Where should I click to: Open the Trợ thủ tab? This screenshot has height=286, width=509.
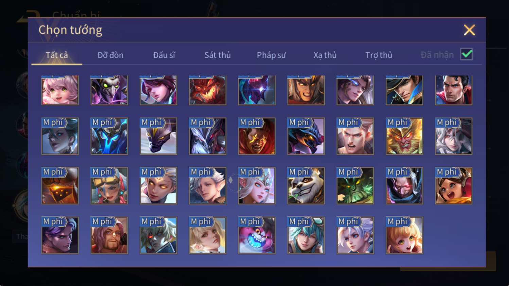[x=379, y=55]
